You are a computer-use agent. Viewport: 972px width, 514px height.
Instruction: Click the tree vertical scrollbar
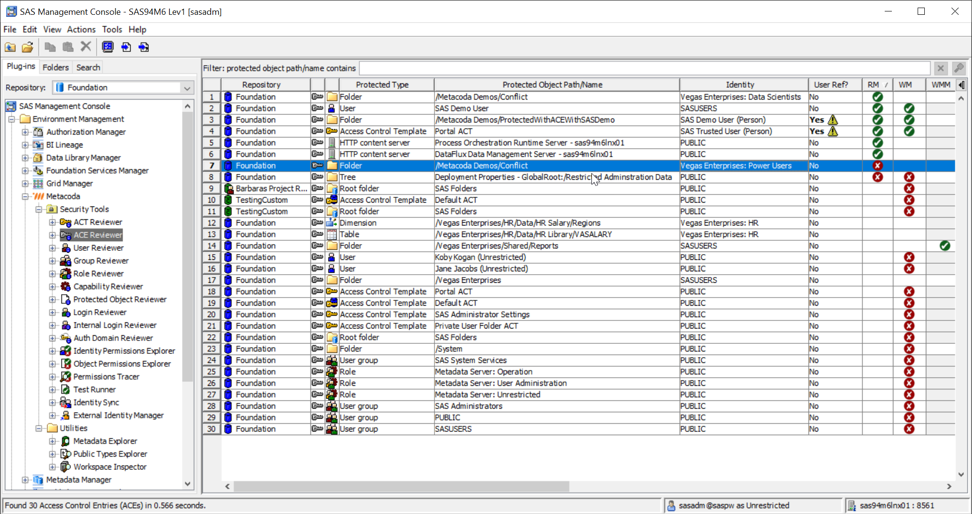coord(187,248)
